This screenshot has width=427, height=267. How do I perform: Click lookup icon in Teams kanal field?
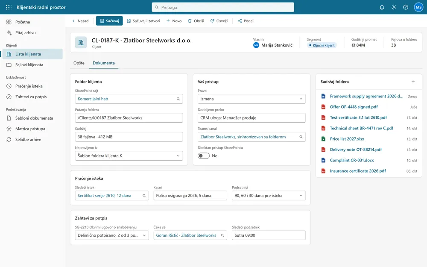(x=301, y=137)
